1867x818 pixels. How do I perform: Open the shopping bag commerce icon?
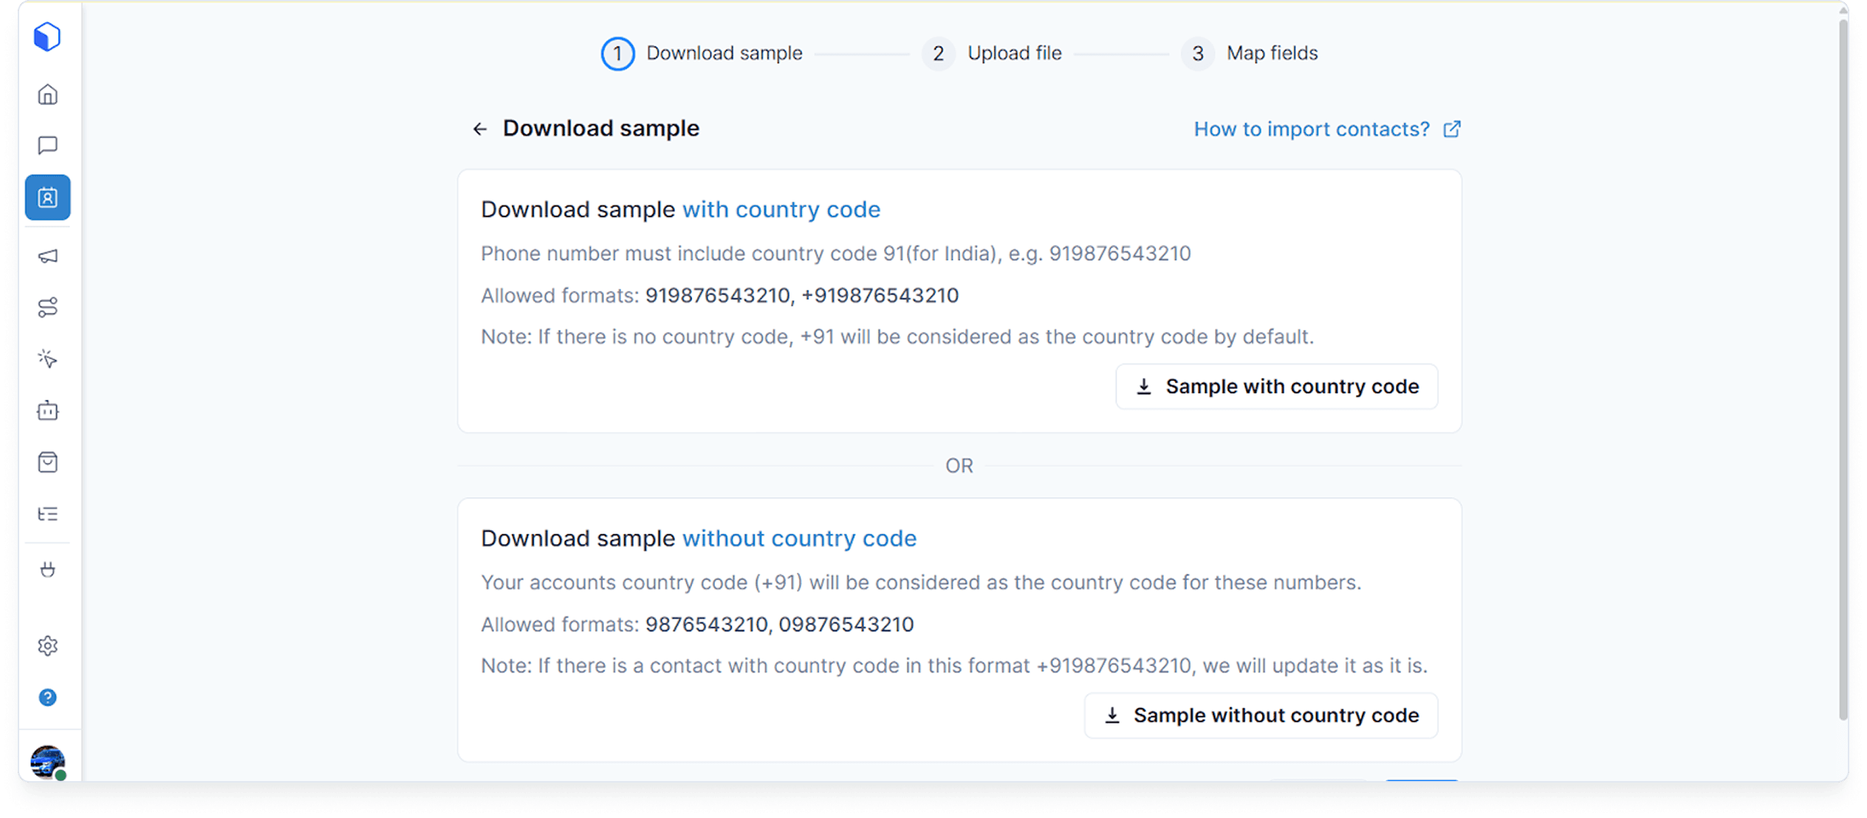[x=47, y=462]
